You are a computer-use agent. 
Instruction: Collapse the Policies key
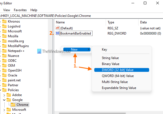click(1, 90)
